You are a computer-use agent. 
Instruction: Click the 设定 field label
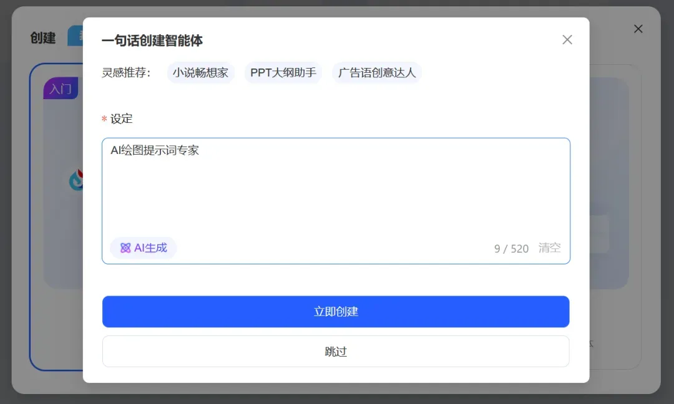(x=121, y=119)
